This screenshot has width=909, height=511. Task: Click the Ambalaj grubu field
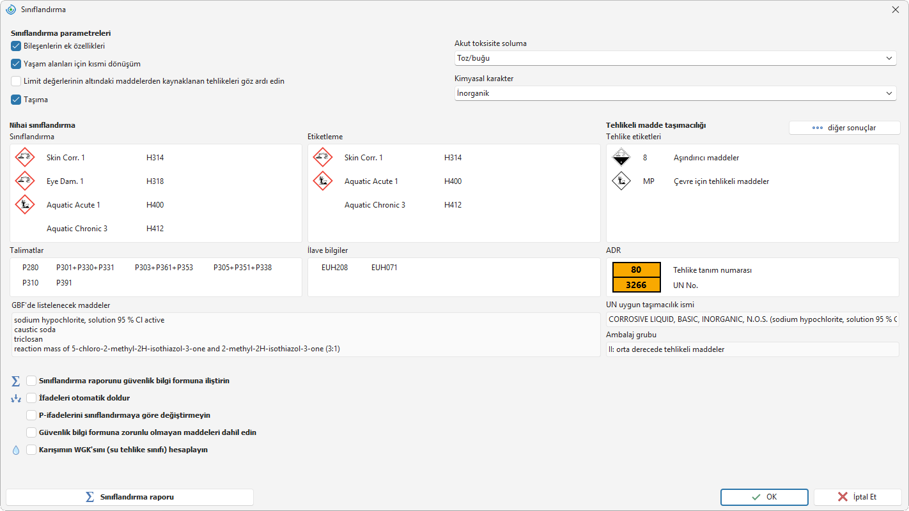pyautogui.click(x=752, y=349)
